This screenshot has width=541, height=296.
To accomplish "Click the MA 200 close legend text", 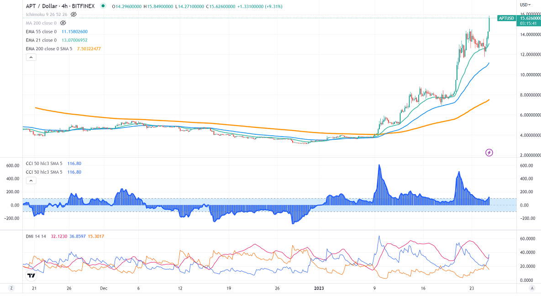I will [x=41, y=23].
